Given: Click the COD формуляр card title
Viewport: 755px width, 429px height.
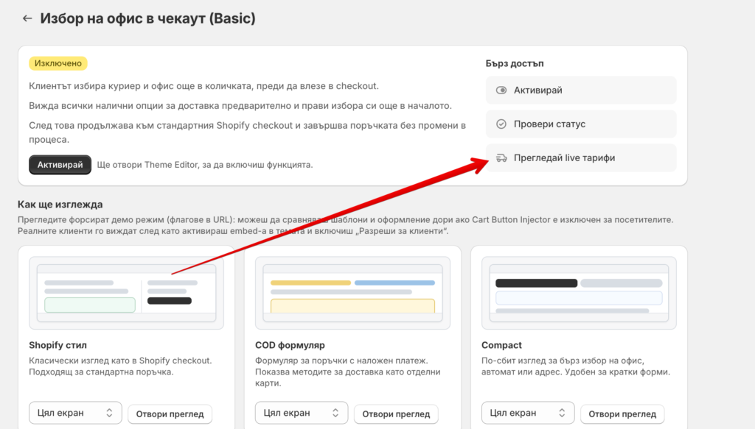Looking at the screenshot, I should (x=290, y=345).
